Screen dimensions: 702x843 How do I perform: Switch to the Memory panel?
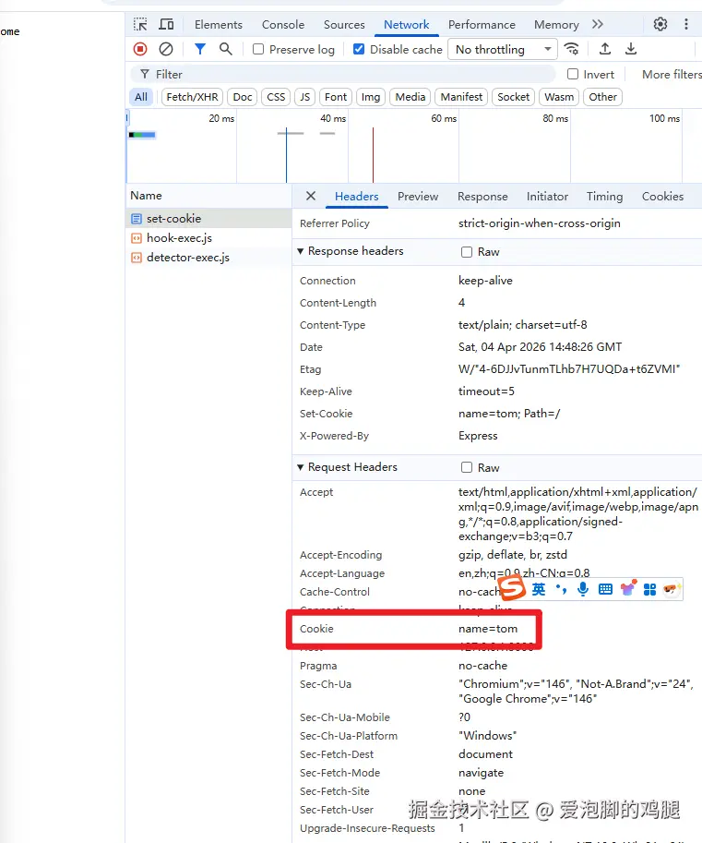point(556,25)
